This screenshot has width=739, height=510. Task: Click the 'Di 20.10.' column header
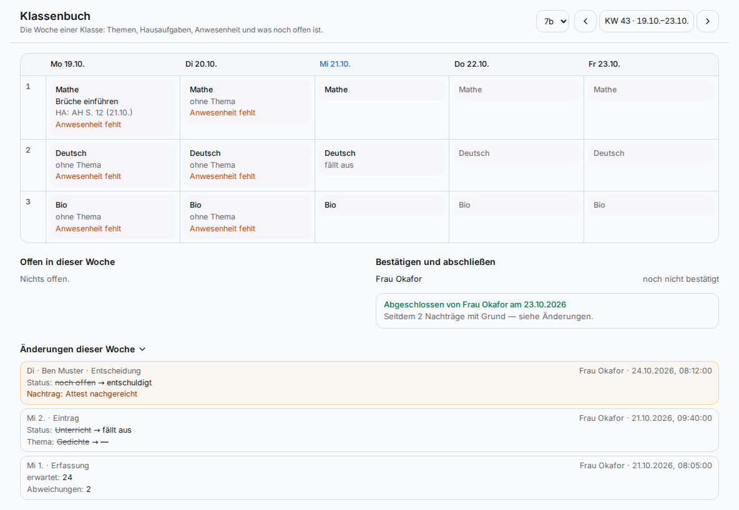(201, 64)
